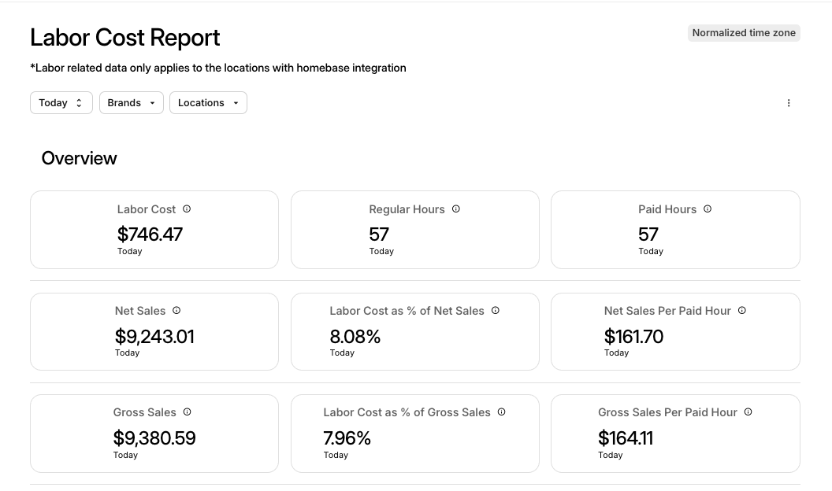Click the homebase integration note text
The image size is (832, 491).
(218, 68)
